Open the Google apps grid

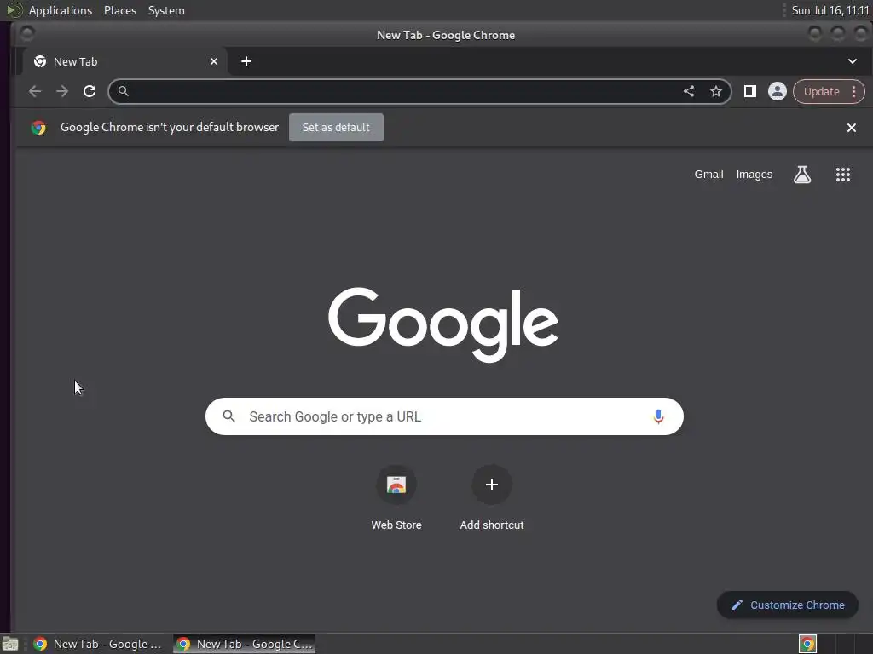pyautogui.click(x=843, y=175)
